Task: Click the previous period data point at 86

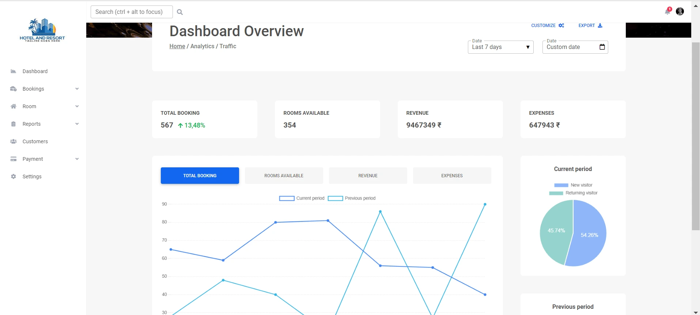Action: click(380, 212)
